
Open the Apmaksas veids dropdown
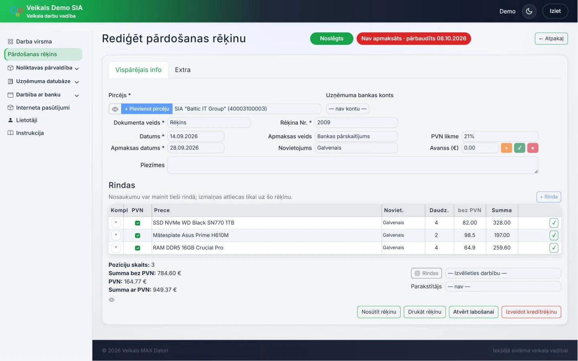click(356, 136)
